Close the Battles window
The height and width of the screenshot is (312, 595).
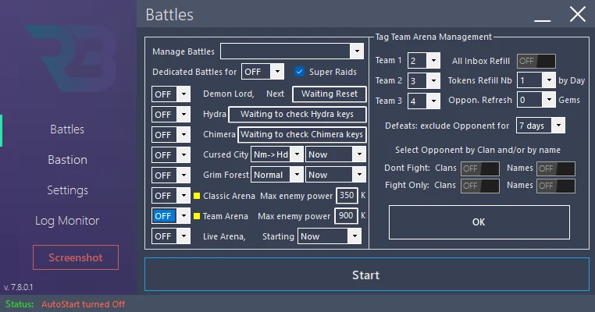578,15
